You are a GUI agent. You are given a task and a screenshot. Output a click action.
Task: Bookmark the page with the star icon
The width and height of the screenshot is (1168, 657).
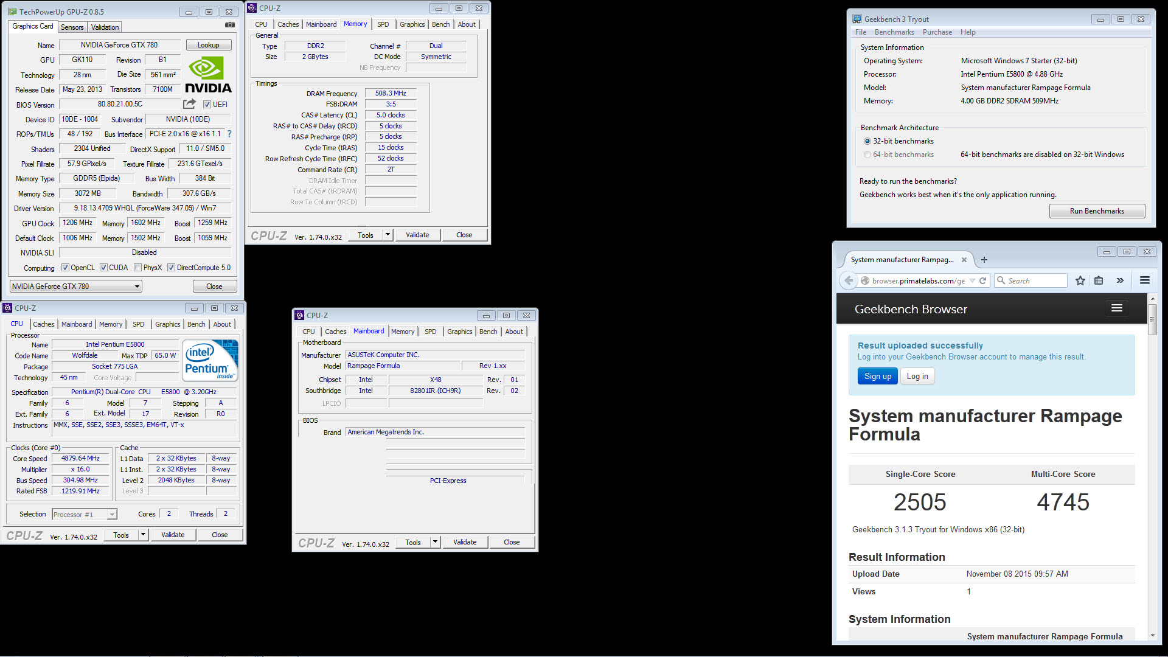(1080, 280)
